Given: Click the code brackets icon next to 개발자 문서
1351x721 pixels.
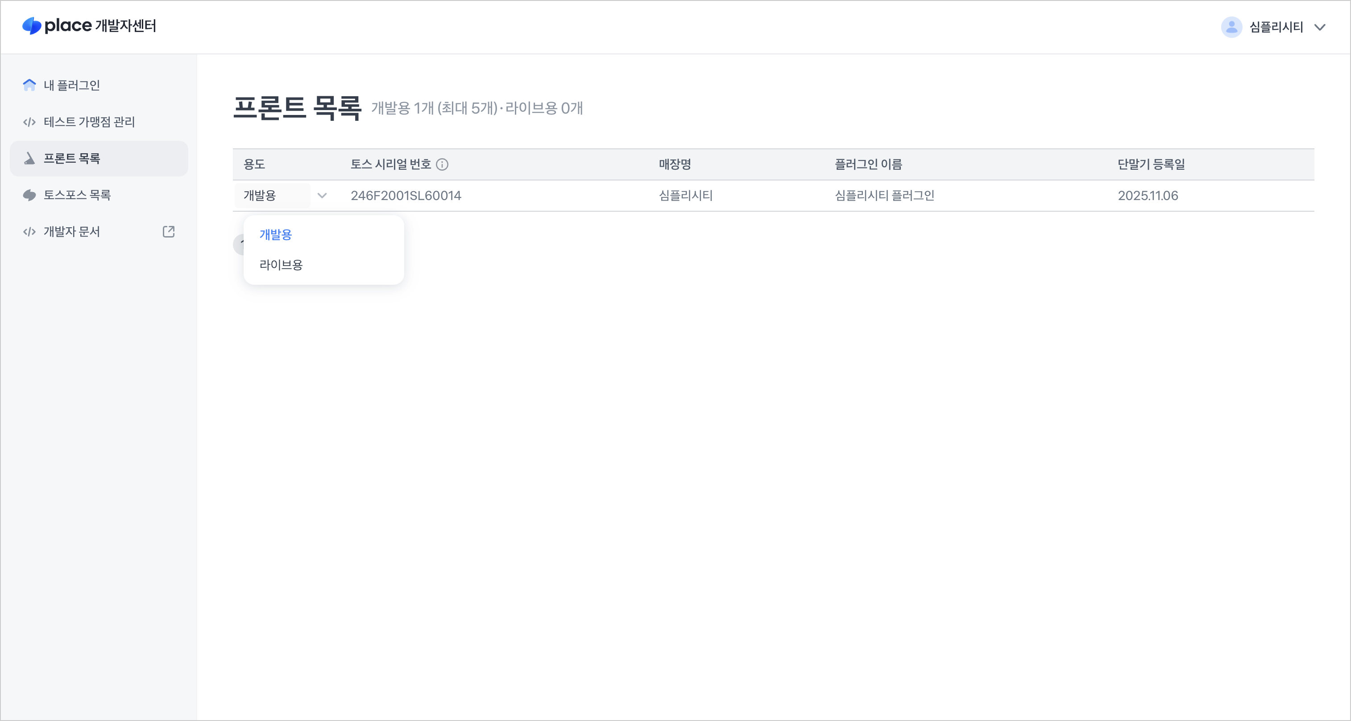Looking at the screenshot, I should 29,231.
